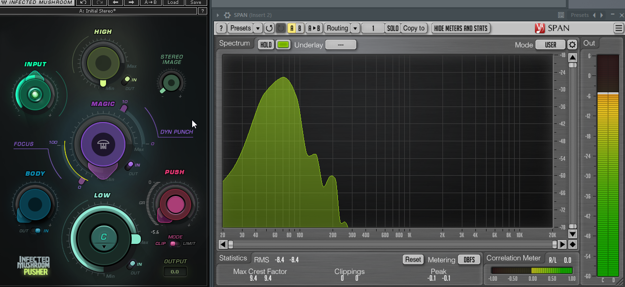Screen dimensions: 625x287
Task: Redo the change in Pusher toolbar
Action: coord(99,2)
